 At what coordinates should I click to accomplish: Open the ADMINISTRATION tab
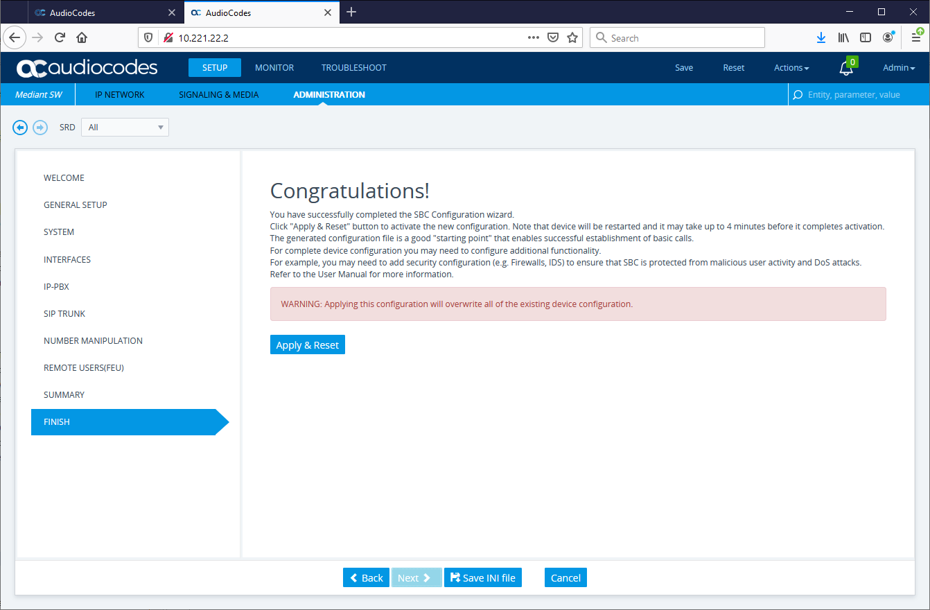pos(329,95)
